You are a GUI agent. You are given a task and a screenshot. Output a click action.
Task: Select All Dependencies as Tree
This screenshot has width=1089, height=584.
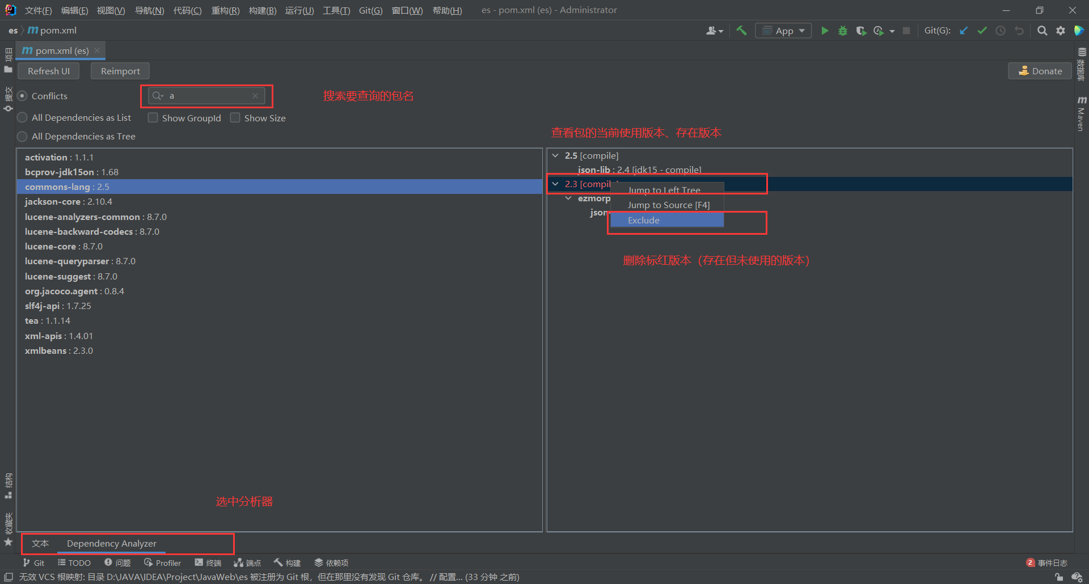(22, 136)
